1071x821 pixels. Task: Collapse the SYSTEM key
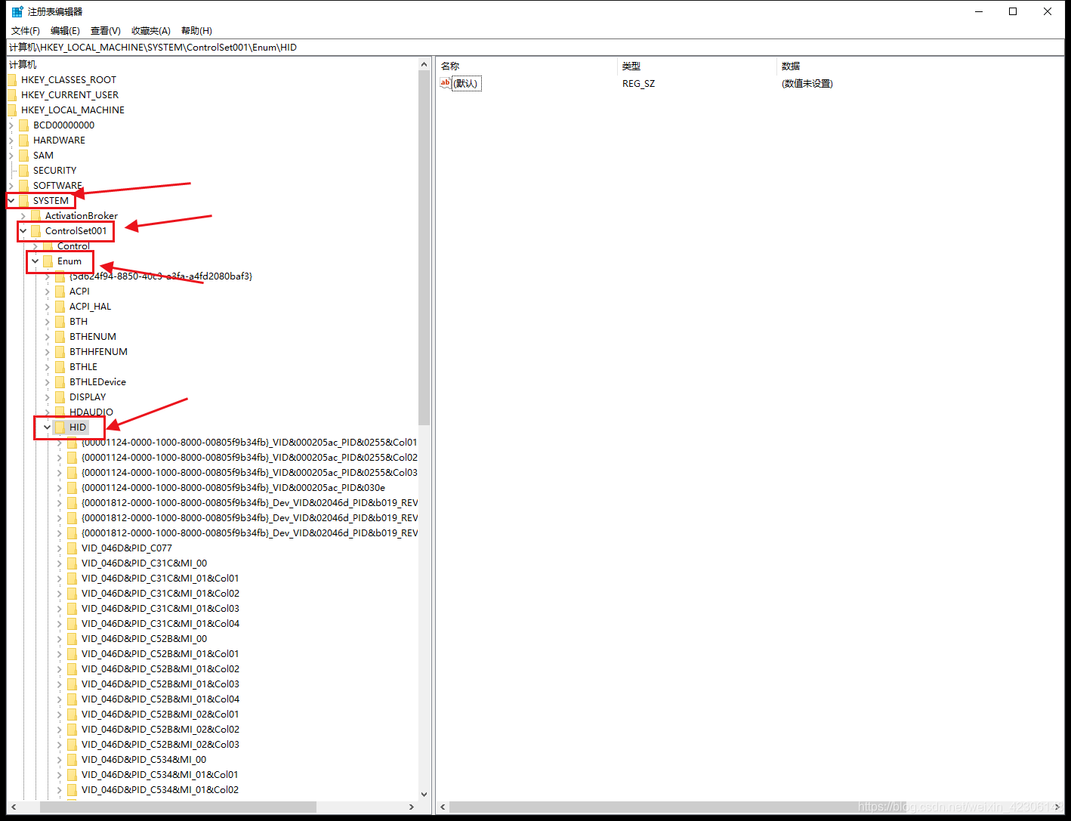[11, 200]
